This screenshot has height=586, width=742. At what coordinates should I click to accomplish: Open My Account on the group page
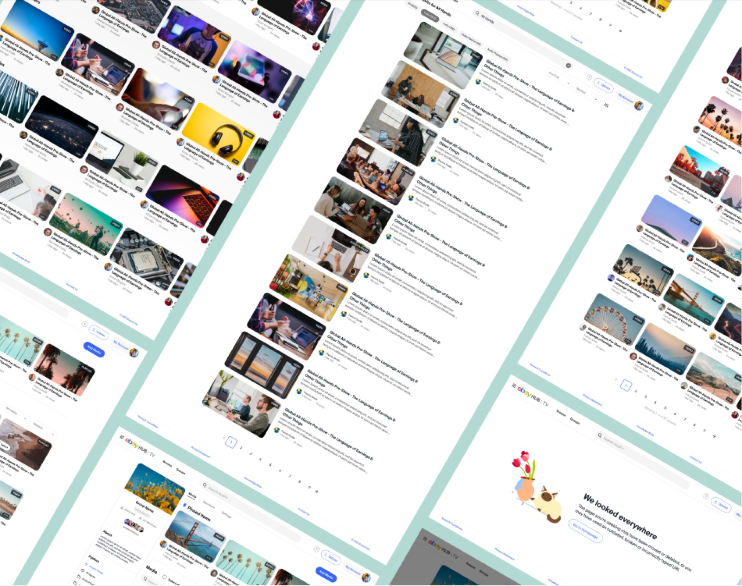coord(353,570)
